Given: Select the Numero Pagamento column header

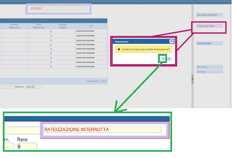Looking at the screenshot, I should [14, 26].
